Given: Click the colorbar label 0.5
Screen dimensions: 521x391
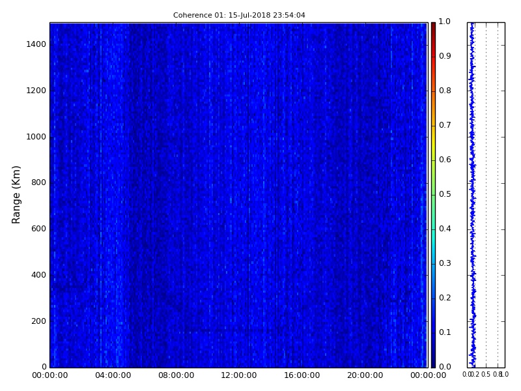Looking at the screenshot, I should 445,194.
